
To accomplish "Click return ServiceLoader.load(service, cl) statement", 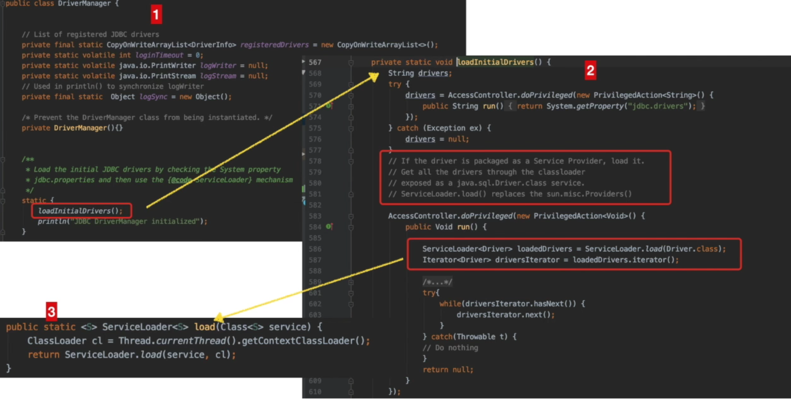I will click(x=132, y=355).
